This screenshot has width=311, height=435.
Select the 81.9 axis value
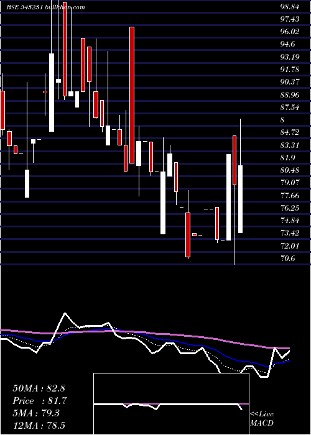click(287, 158)
